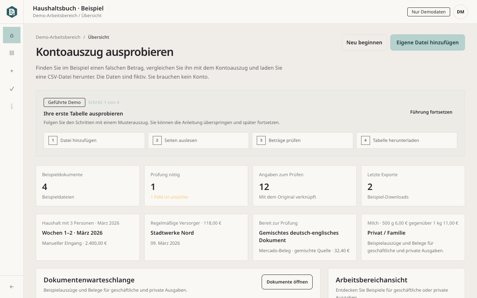The width and height of the screenshot is (477, 298).
Task: Open the Prüfung nötig stat card
Action: coord(196,186)
